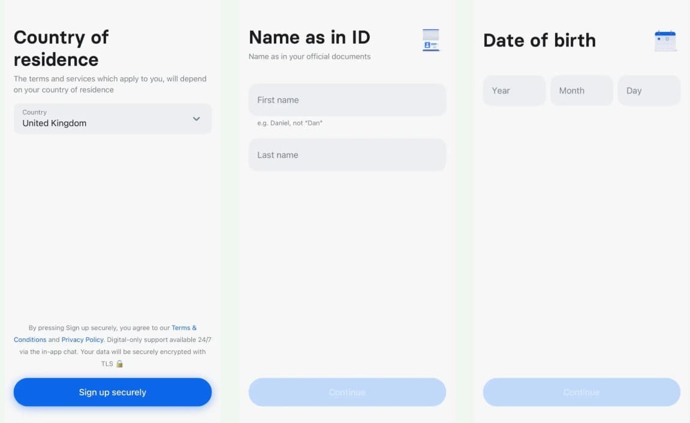Click the First name input field

pyautogui.click(x=347, y=100)
